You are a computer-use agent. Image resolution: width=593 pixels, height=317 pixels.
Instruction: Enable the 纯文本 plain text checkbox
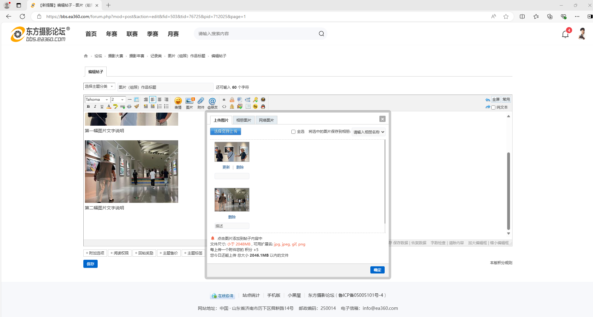(x=493, y=108)
